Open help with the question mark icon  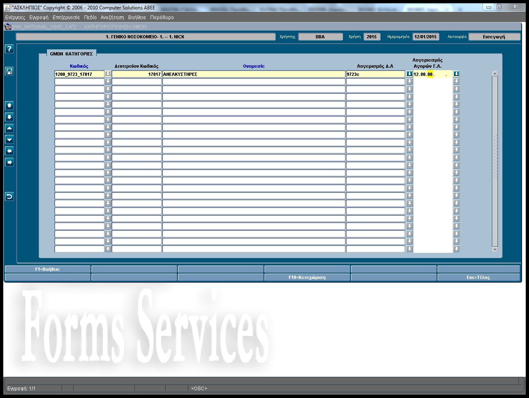click(9, 49)
